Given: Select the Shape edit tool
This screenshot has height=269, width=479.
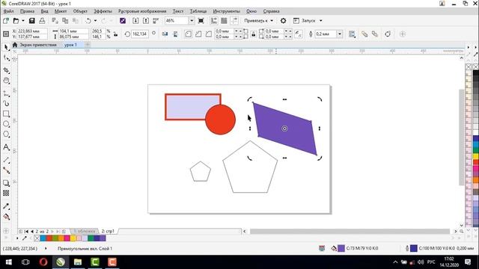Looking at the screenshot, I should (x=6, y=58).
